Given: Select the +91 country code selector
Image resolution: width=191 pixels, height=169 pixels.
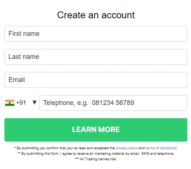Looking at the screenshot, I should pos(21,103).
